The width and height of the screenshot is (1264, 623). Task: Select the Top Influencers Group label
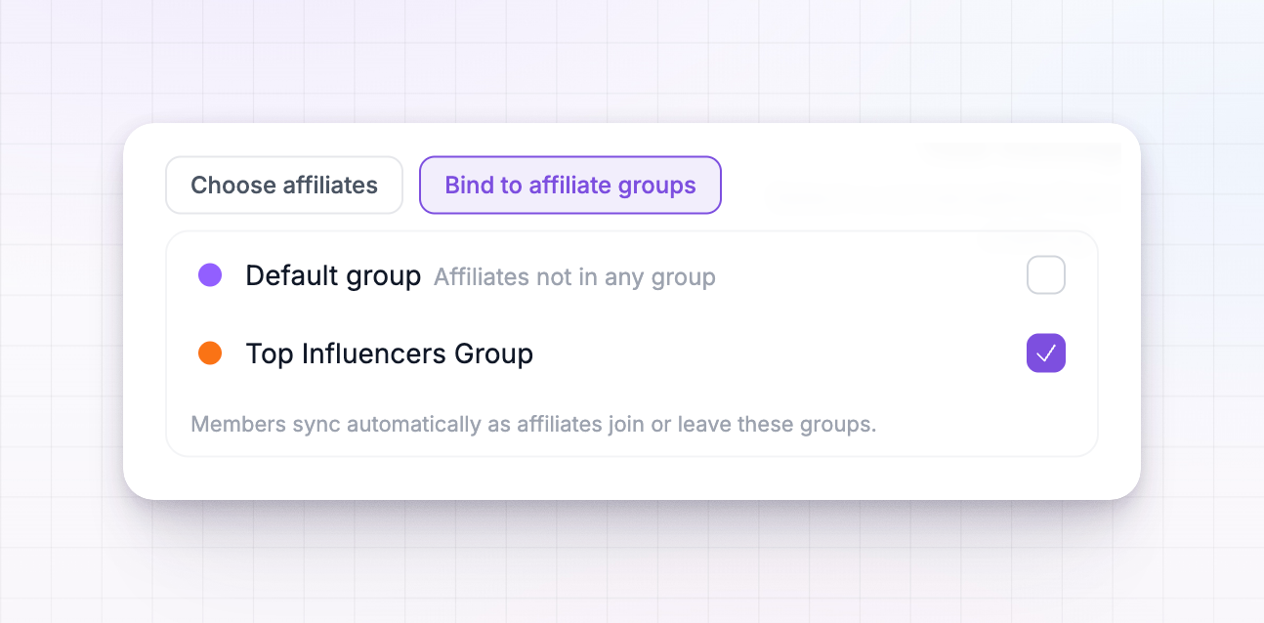(x=390, y=353)
